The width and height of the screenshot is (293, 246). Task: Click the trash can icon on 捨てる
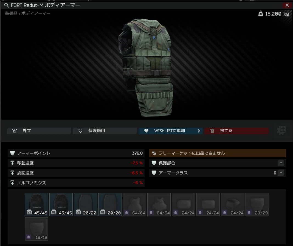click(x=212, y=131)
